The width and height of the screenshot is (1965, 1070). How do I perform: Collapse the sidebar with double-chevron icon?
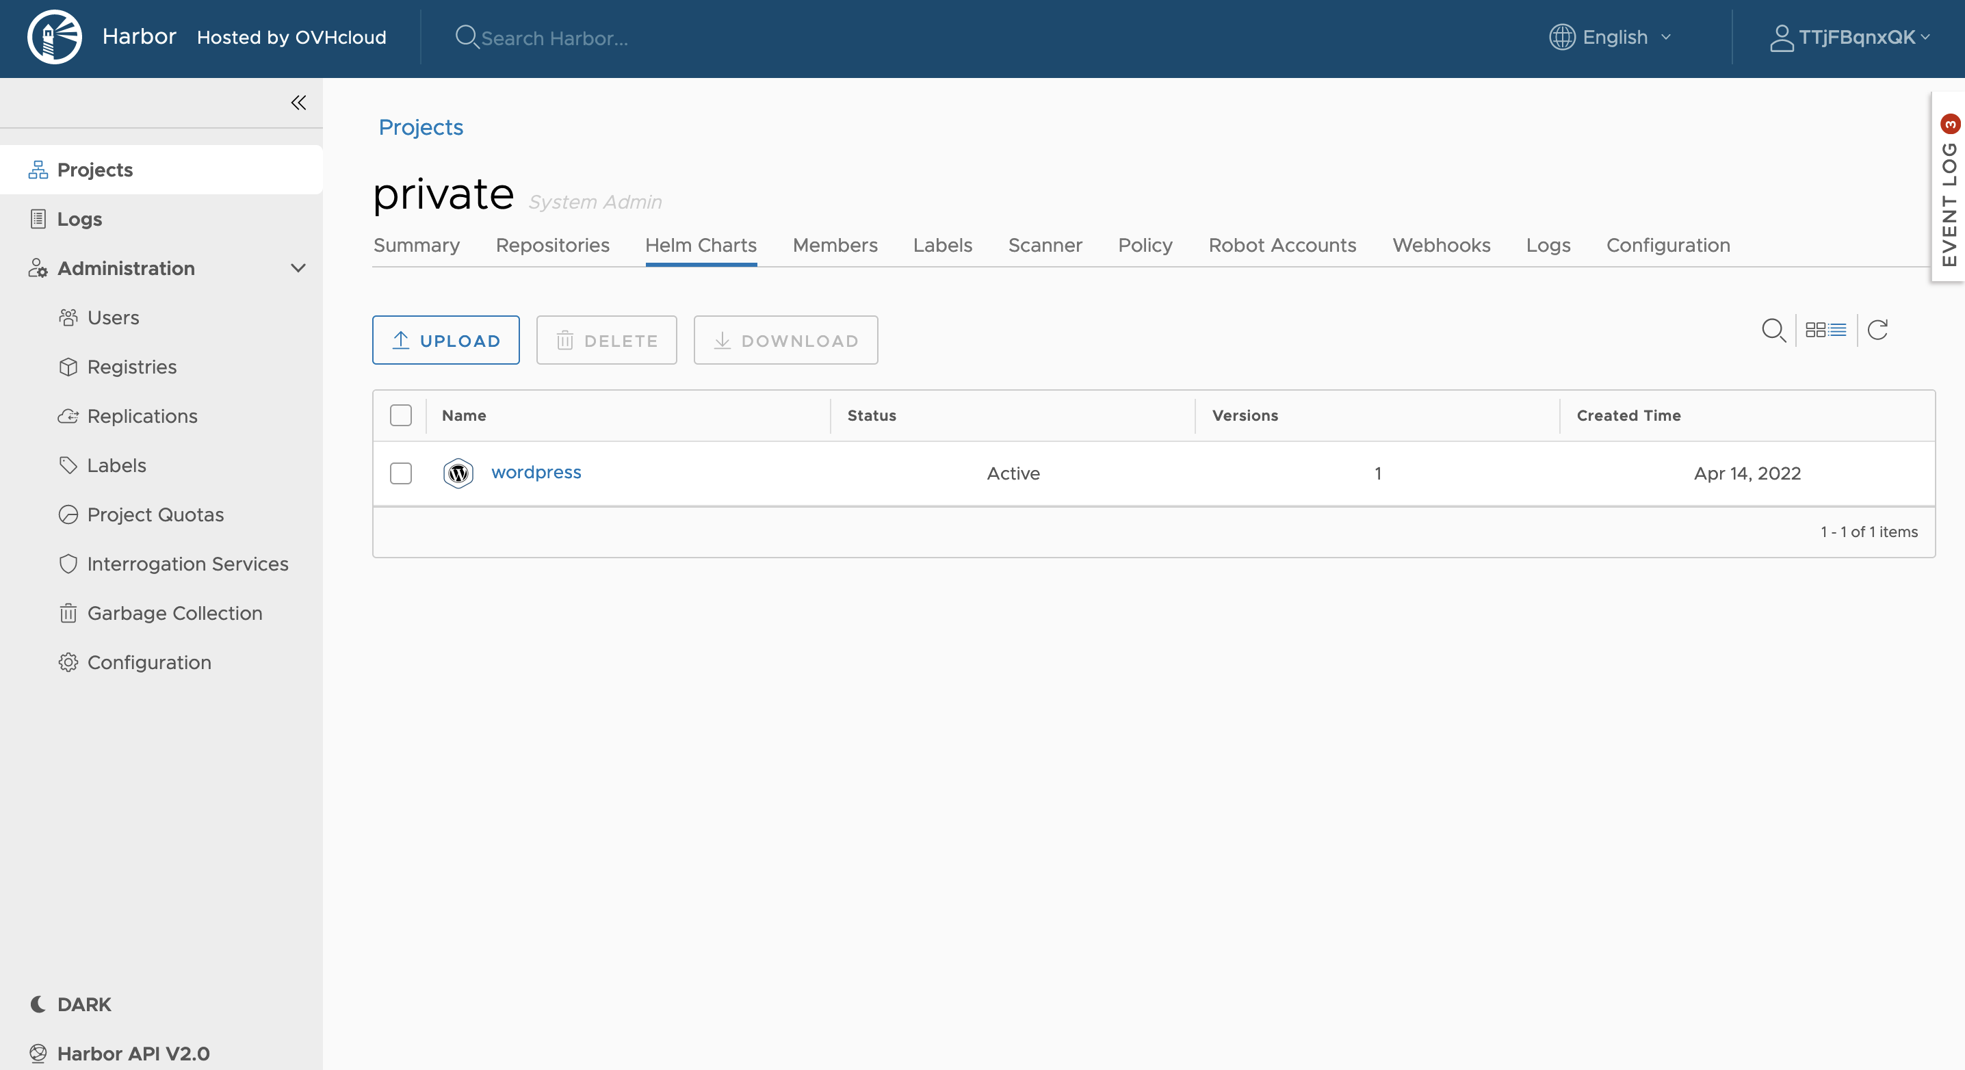[298, 103]
